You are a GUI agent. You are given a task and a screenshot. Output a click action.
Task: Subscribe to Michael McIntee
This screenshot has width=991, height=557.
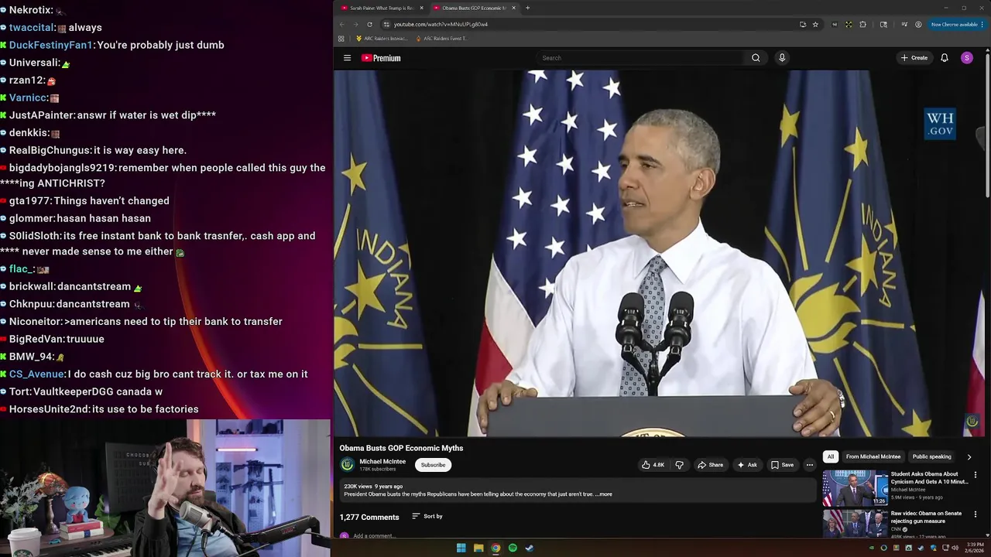pos(433,465)
